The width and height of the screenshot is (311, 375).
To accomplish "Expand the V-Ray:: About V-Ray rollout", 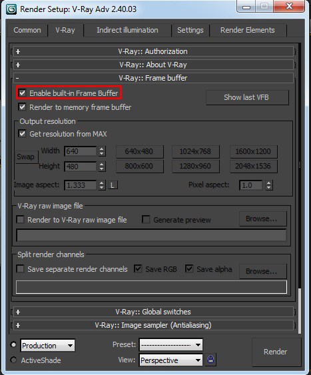I will coord(153,65).
